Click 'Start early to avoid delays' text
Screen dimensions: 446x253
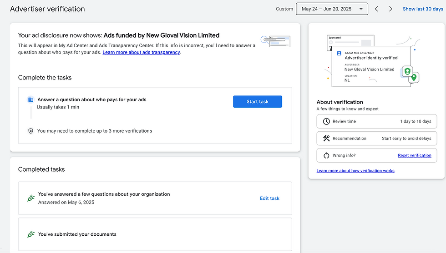point(406,138)
